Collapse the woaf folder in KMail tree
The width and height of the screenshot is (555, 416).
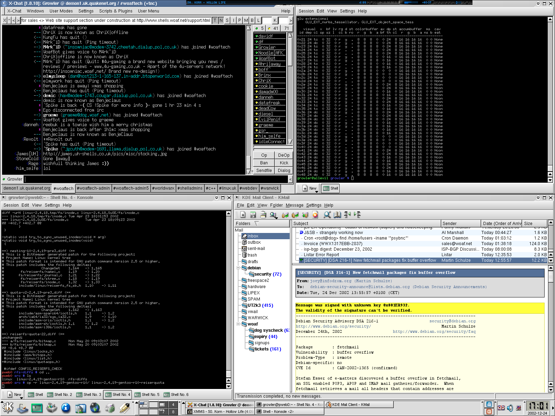(239, 324)
